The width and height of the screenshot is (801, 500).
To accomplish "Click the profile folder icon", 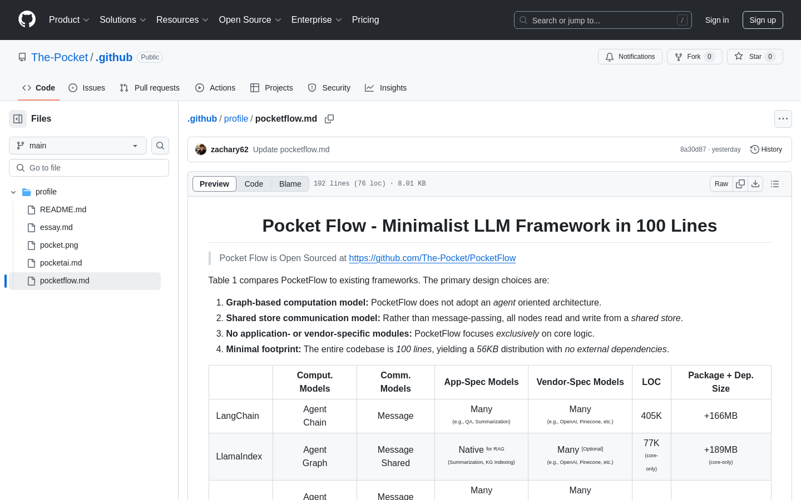I will point(27,192).
